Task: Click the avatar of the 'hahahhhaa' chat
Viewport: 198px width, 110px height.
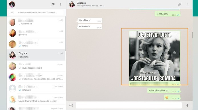Action: coord(12,22)
